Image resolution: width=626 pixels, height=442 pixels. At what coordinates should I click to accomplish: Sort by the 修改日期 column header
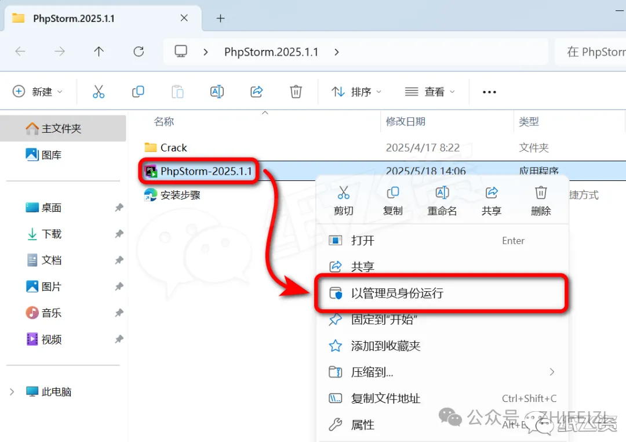point(405,121)
